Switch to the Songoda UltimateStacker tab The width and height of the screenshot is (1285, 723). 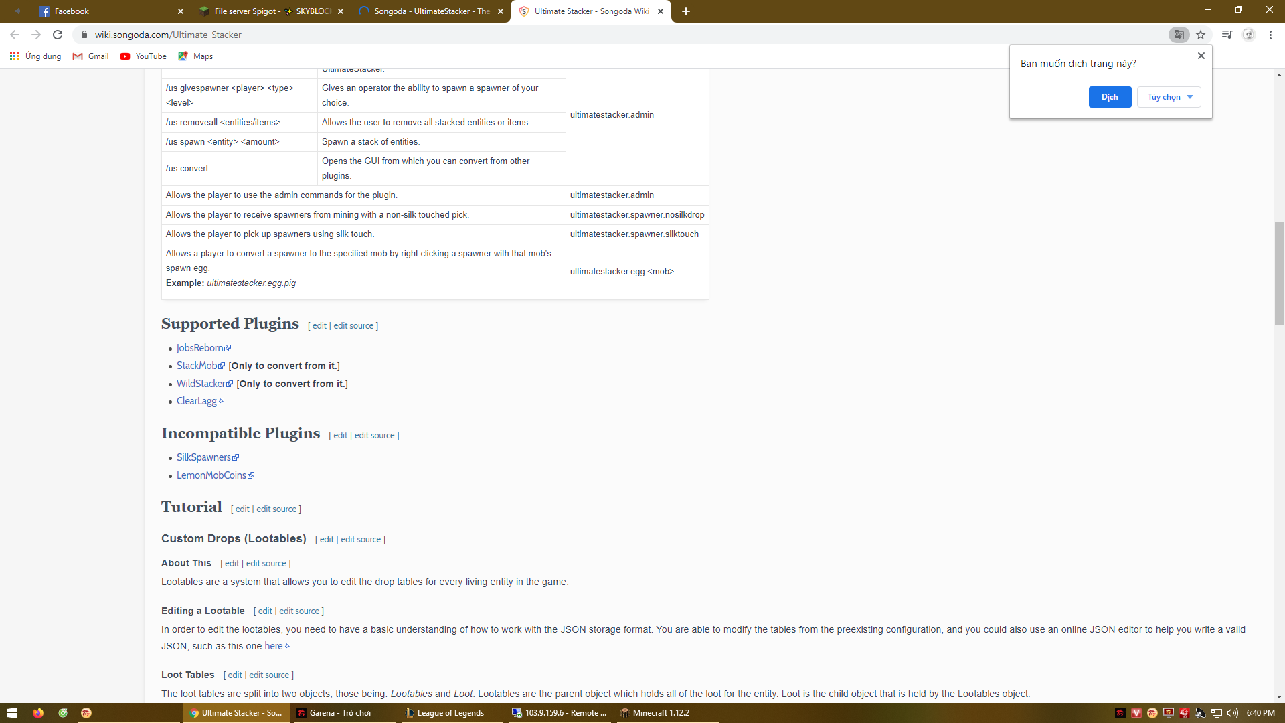tap(431, 11)
